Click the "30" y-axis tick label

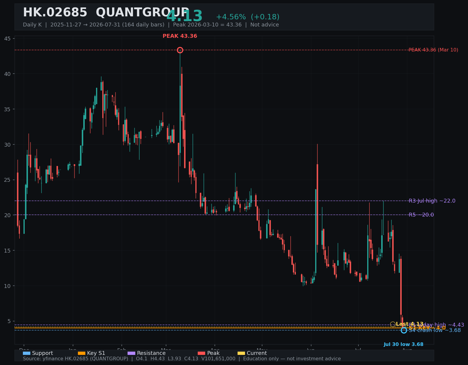point(7,145)
